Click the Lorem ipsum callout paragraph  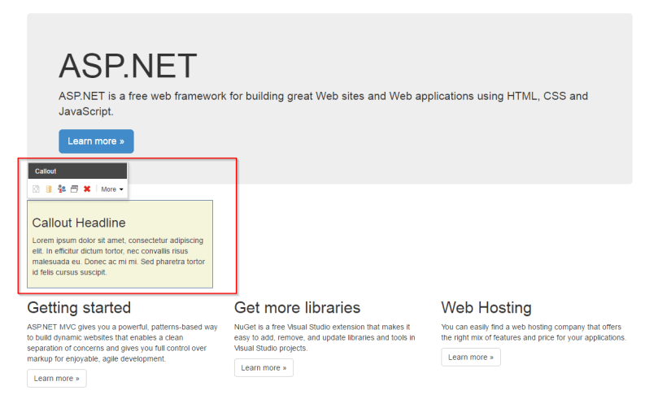[x=119, y=256]
